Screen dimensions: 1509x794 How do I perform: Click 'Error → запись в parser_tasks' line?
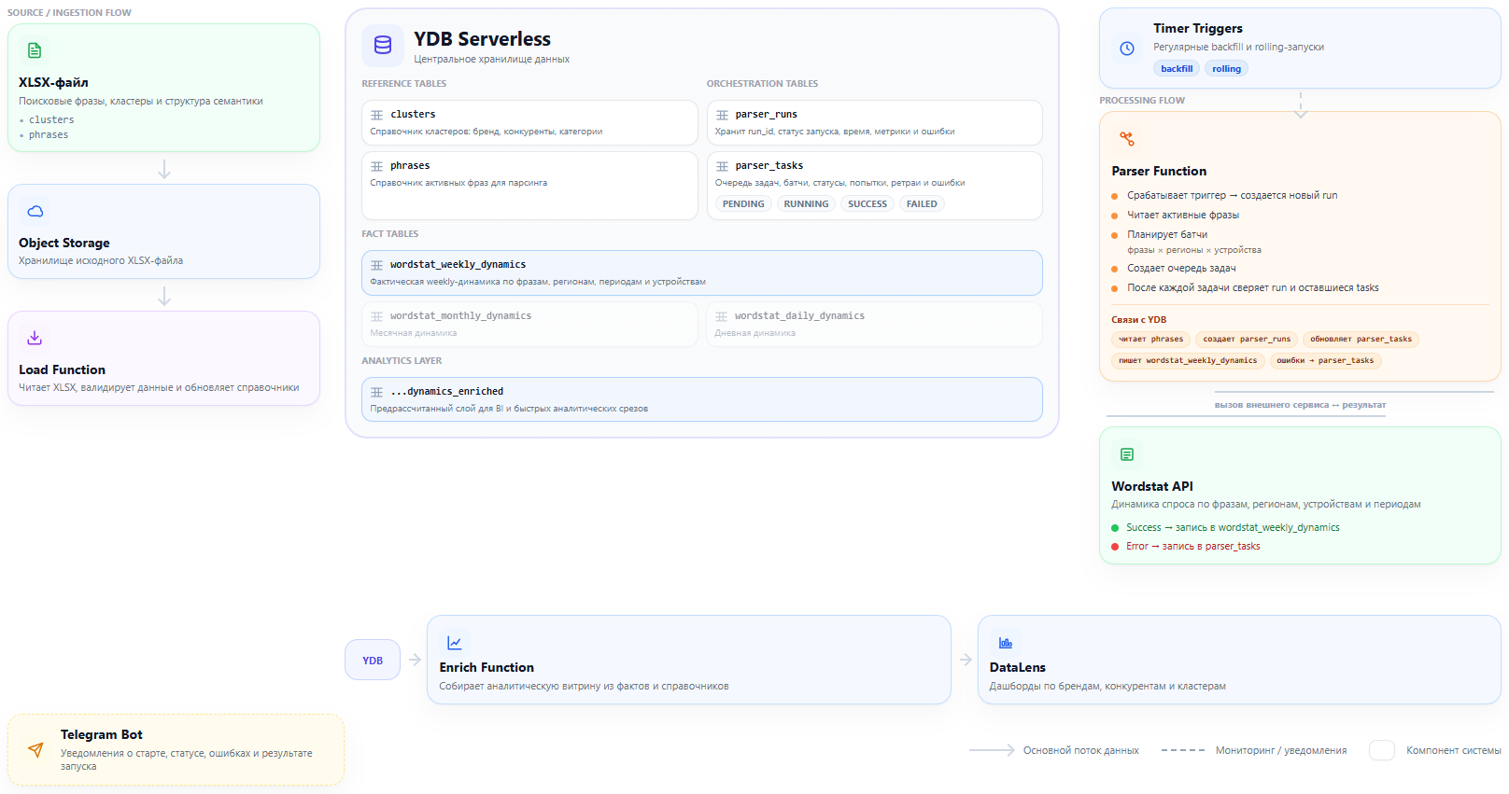pos(1192,546)
